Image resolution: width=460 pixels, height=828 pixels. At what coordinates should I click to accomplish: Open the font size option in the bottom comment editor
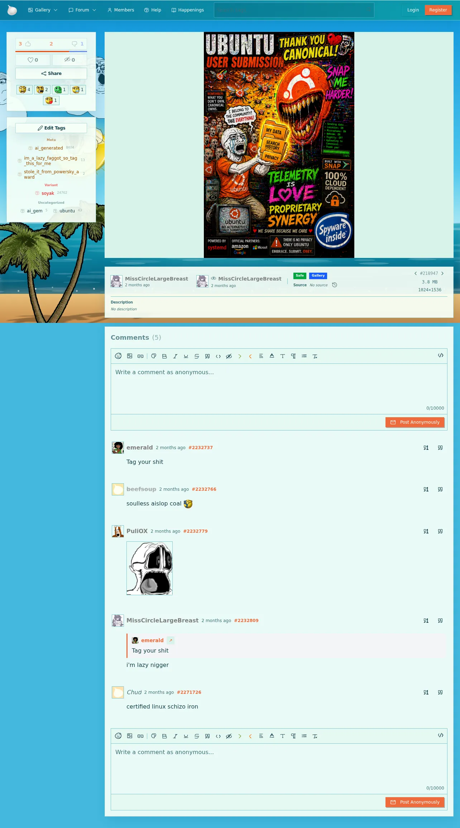coord(283,736)
